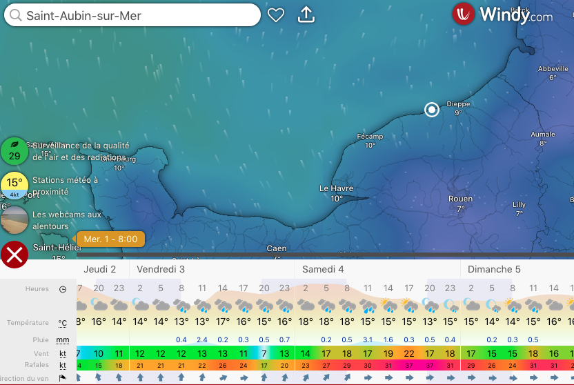
Task: Click the Mer. 1 - 8:00 time marker
Action: pos(110,239)
